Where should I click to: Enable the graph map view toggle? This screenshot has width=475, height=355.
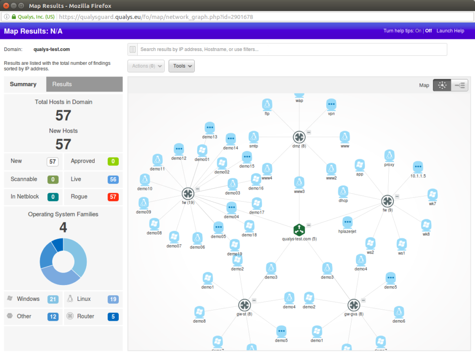click(x=442, y=85)
